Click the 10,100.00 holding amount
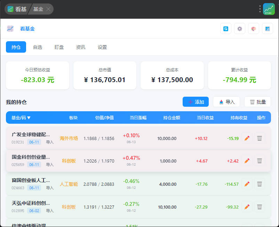 (167, 207)
